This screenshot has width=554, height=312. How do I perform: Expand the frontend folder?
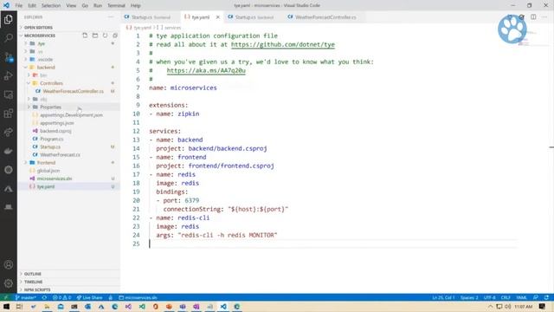[x=46, y=163]
